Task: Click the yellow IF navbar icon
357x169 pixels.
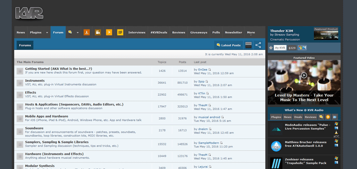Action: click(120, 32)
